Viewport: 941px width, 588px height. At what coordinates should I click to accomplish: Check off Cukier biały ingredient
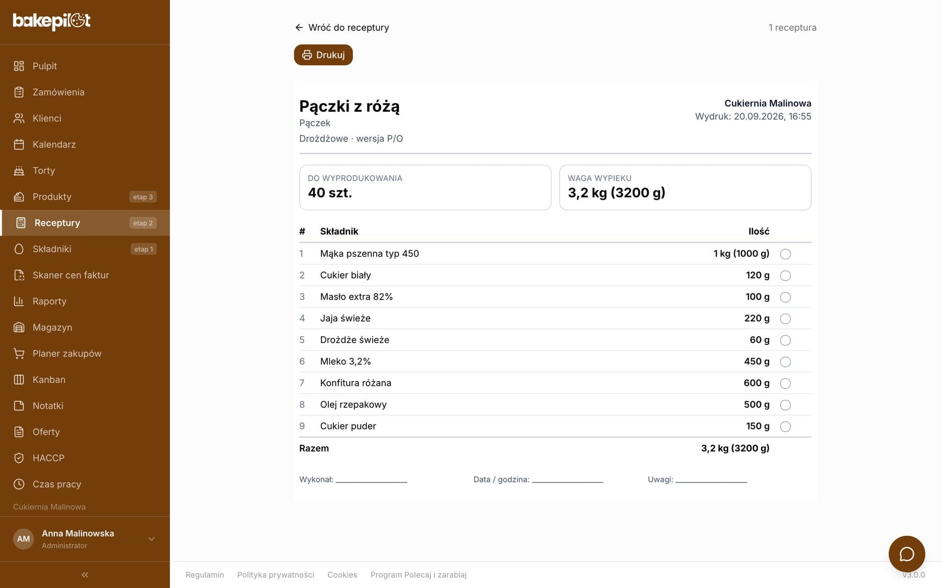click(x=785, y=275)
